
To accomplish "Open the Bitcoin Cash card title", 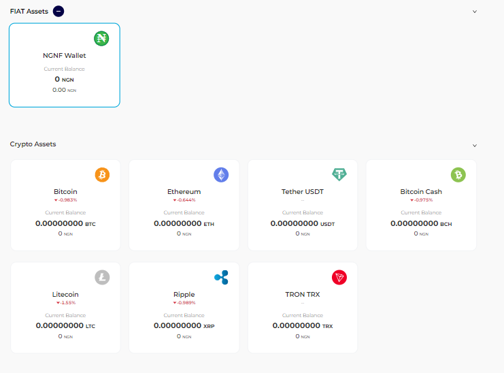I will coord(421,192).
